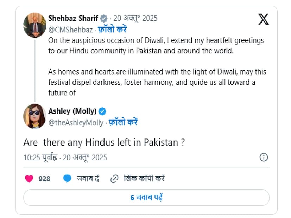Click Shehbaz Sharif's verified badge
Screen dimensions: 291x218
104,18
